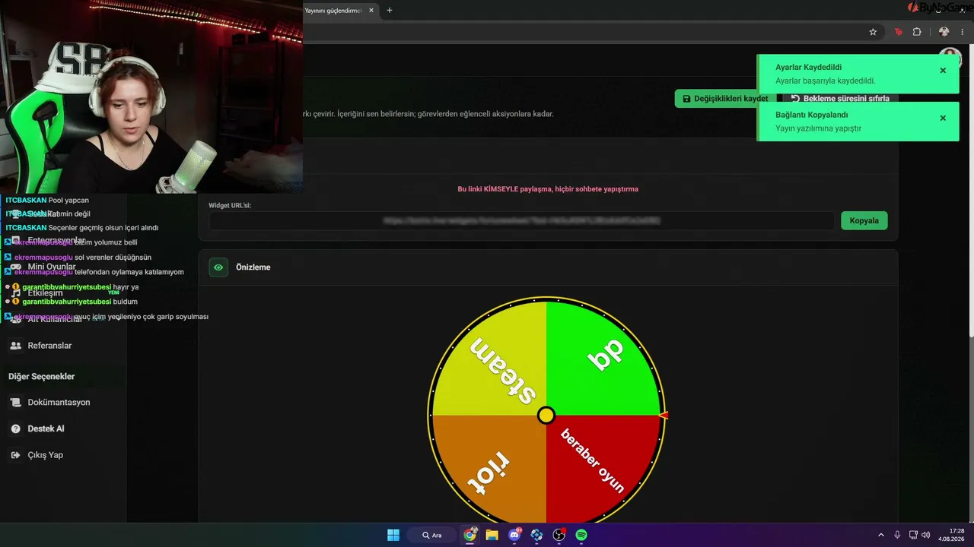Screen dimensions: 974x547
Task: Open the Chrome profile avatar
Action: pyautogui.click(x=944, y=32)
